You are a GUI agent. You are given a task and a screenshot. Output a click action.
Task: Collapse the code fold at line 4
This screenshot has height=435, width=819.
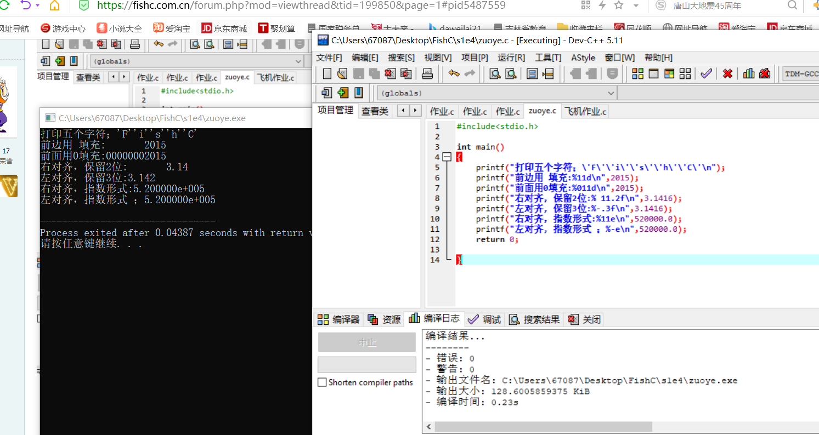(x=447, y=157)
